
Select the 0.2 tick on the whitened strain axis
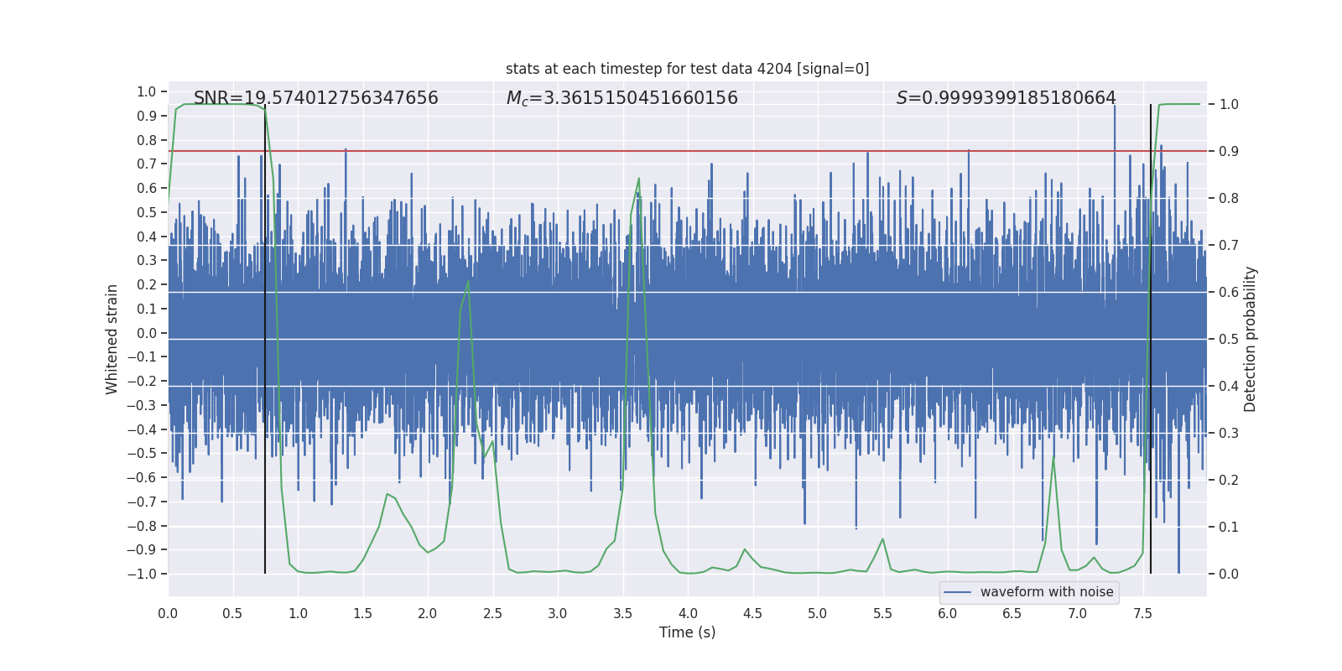[147, 285]
